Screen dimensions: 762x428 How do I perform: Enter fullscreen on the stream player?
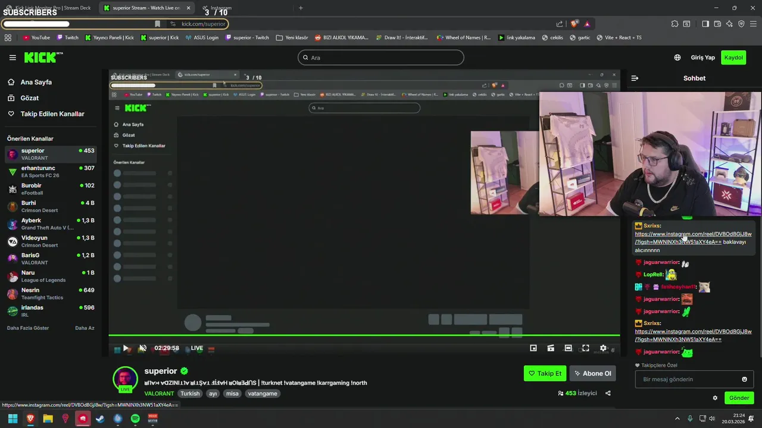(586, 348)
